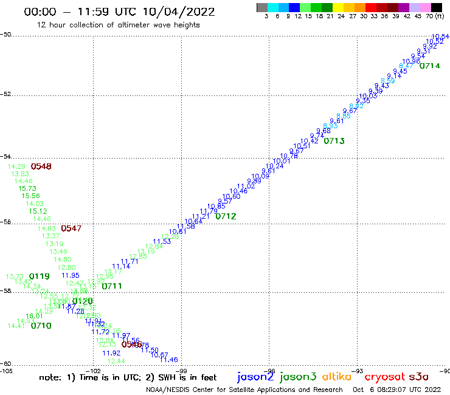
Task: Click the time marker 0712
Action: coord(226,216)
